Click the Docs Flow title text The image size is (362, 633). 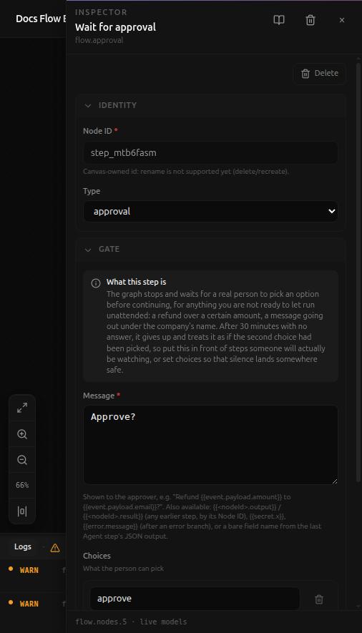(x=40, y=19)
